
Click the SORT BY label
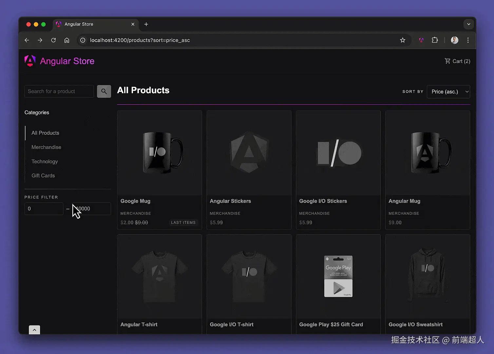pos(413,92)
